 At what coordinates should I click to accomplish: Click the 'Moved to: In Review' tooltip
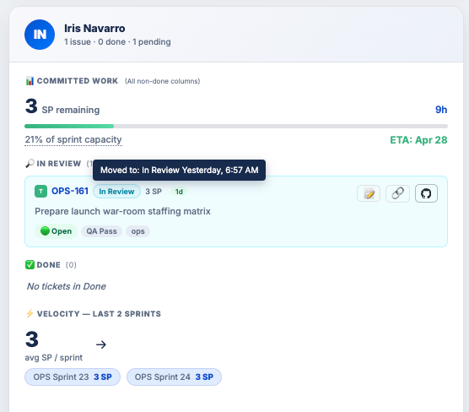coord(179,170)
